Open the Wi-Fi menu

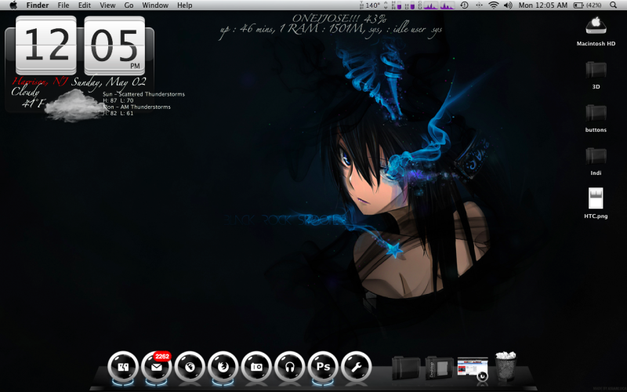click(x=494, y=5)
